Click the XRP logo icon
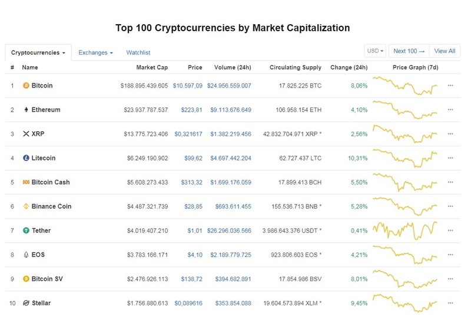This screenshot has width=471, height=315. click(x=26, y=133)
